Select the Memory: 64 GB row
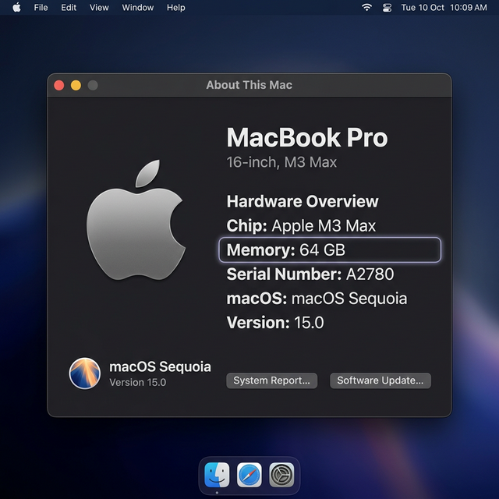Screen dimensions: 499x499 tap(330, 249)
